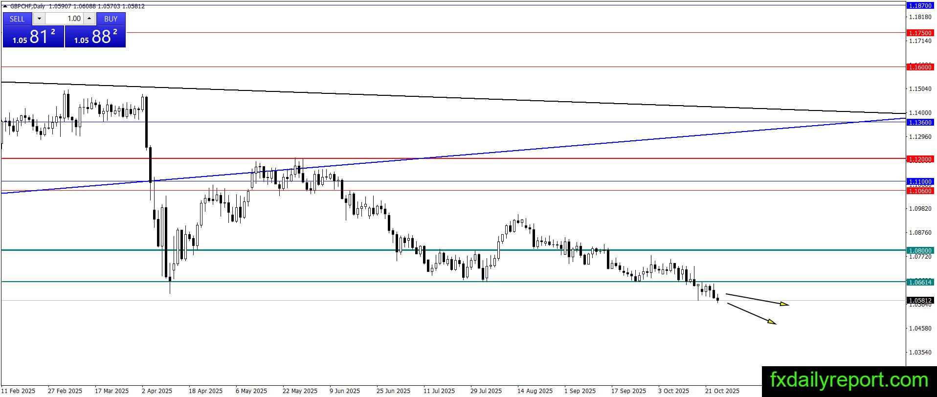Select the red 1.17500 price label
937x397 pixels.
(920, 33)
